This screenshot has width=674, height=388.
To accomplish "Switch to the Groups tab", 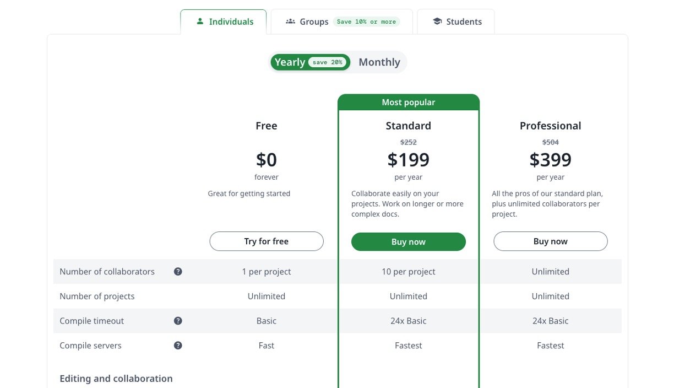I will [x=314, y=22].
